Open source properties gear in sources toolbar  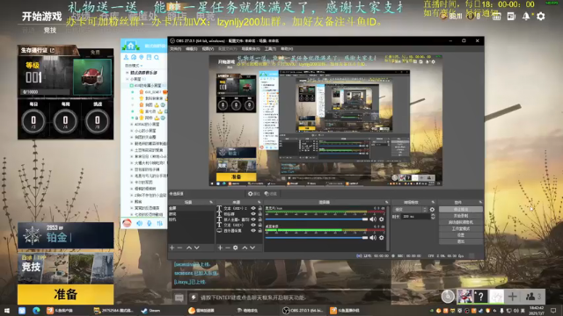236,248
